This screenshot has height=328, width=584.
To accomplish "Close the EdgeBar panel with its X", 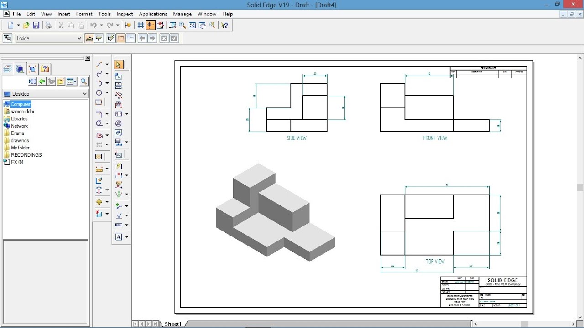I will point(88,58).
